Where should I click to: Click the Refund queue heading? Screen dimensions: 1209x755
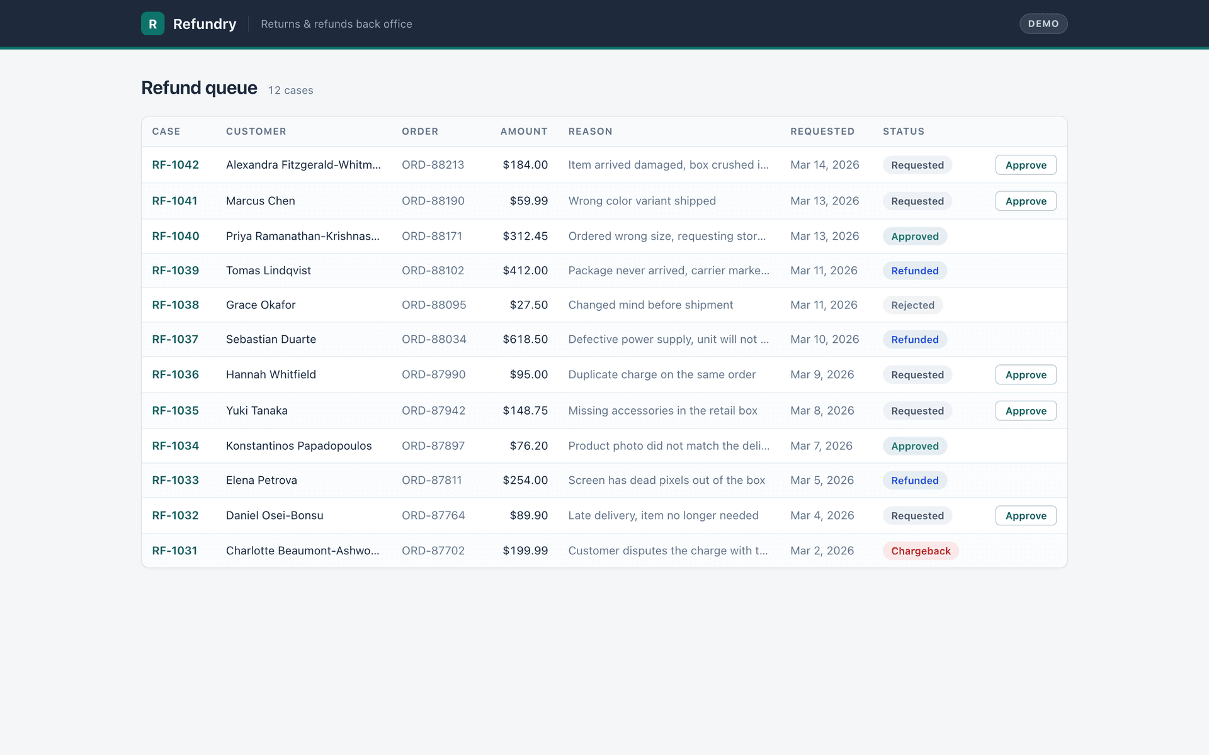pos(199,87)
